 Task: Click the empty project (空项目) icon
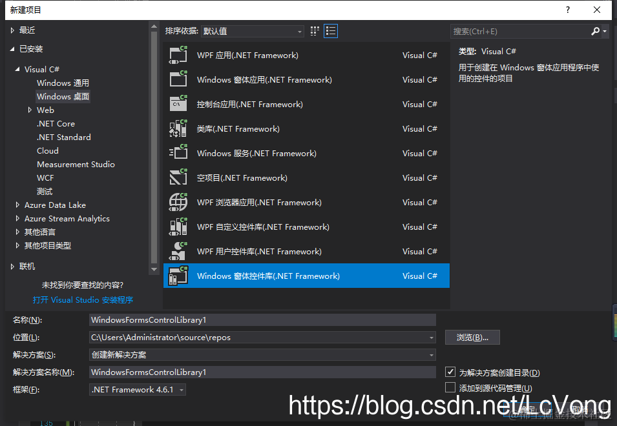(x=178, y=177)
